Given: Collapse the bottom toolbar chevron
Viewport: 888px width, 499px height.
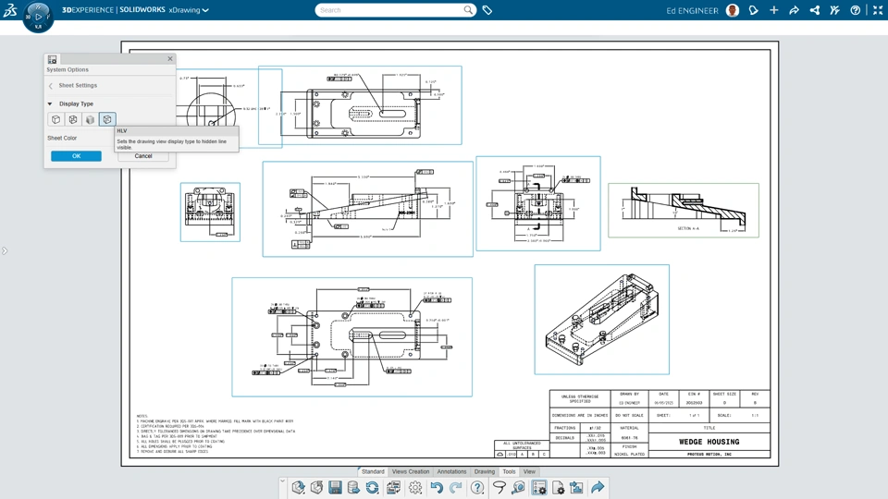Looking at the screenshot, I should pyautogui.click(x=283, y=481).
